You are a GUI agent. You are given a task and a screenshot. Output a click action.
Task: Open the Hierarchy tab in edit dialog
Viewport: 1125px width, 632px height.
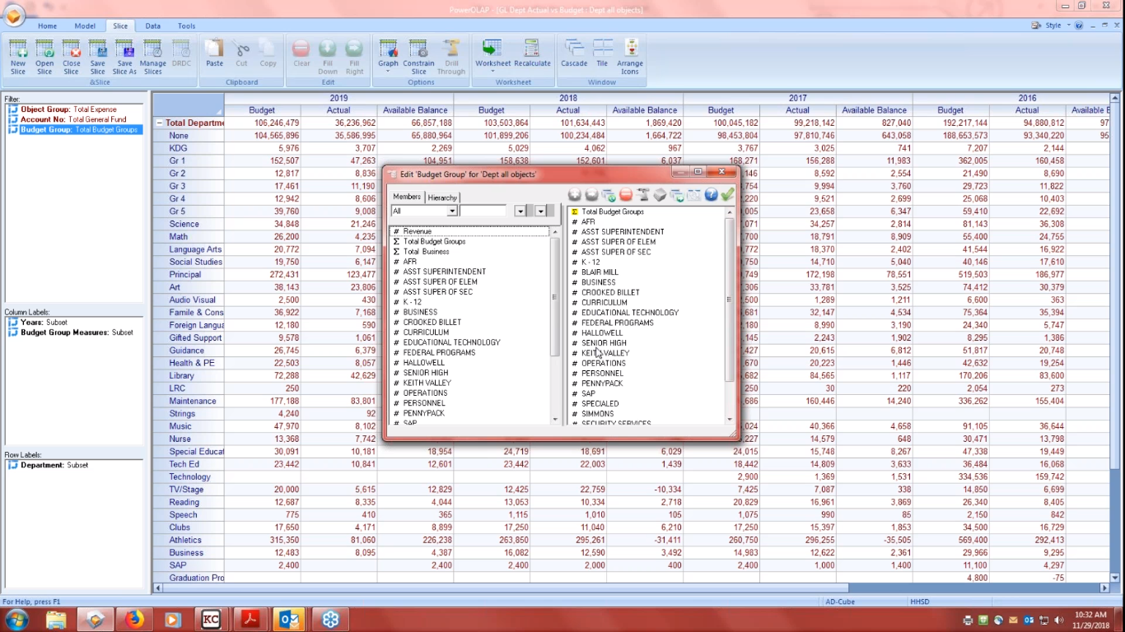click(x=442, y=197)
